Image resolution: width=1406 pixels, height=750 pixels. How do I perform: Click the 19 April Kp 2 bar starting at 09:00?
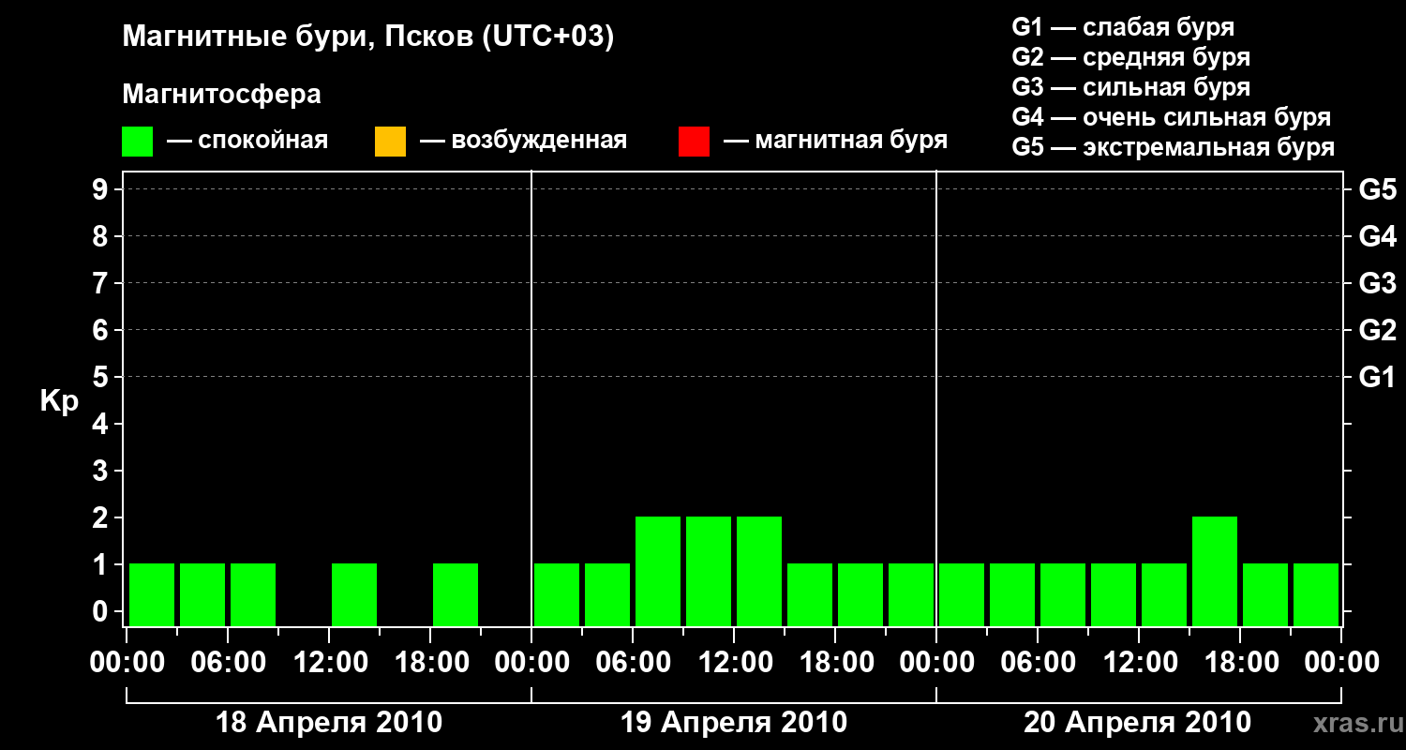pyautogui.click(x=709, y=571)
